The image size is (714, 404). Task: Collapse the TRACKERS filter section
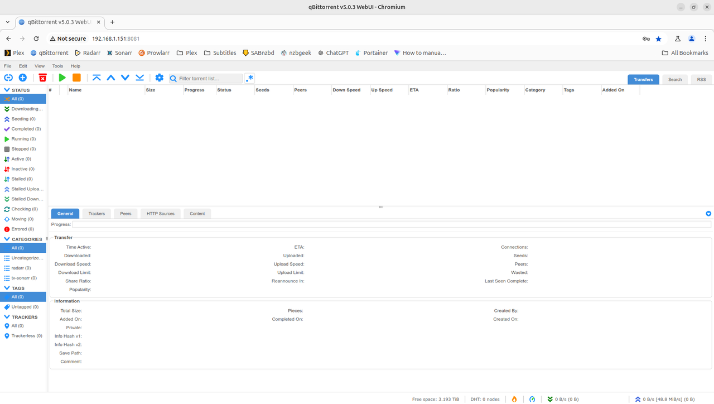click(7, 317)
